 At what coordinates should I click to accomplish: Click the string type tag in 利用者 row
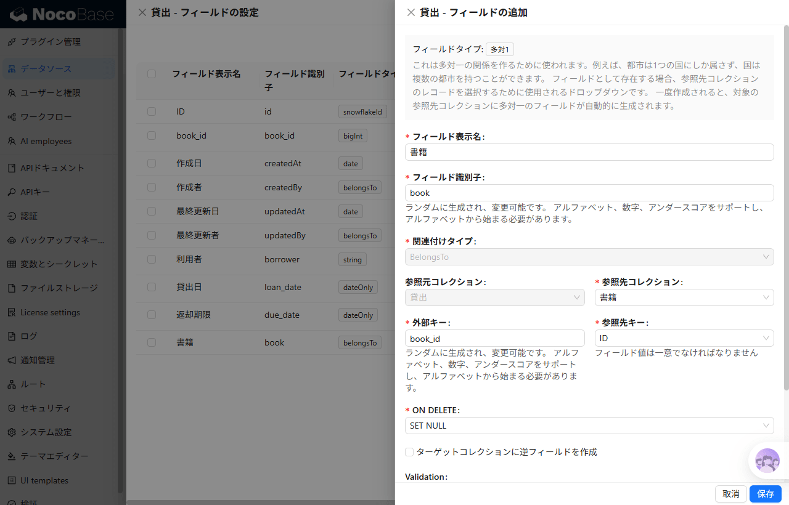(353, 259)
